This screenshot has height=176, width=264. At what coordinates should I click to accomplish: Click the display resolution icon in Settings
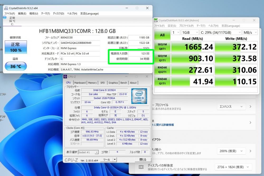[x=141, y=167]
